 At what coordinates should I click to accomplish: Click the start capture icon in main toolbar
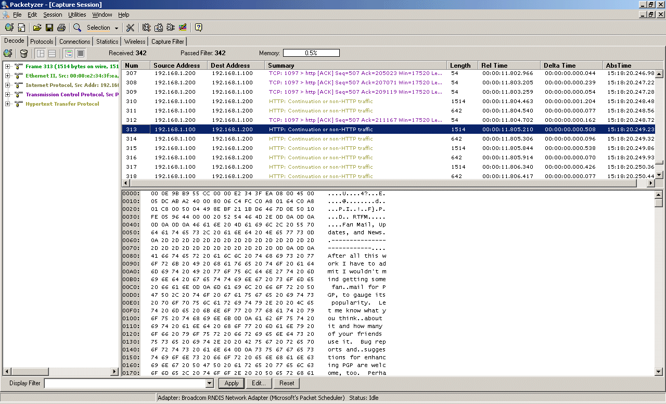[x=9, y=28]
